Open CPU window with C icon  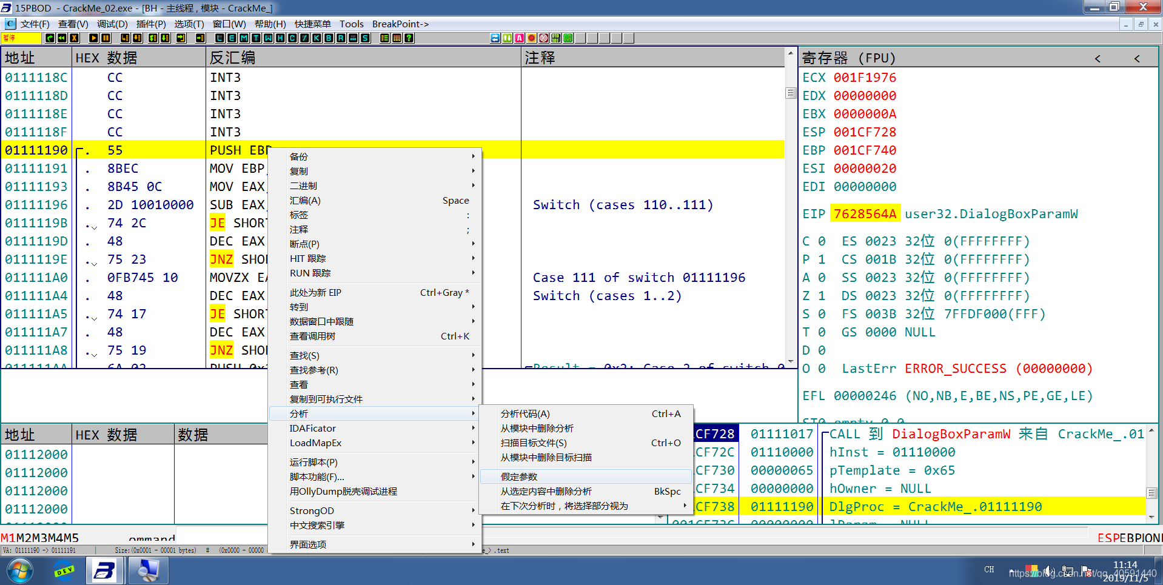click(292, 38)
